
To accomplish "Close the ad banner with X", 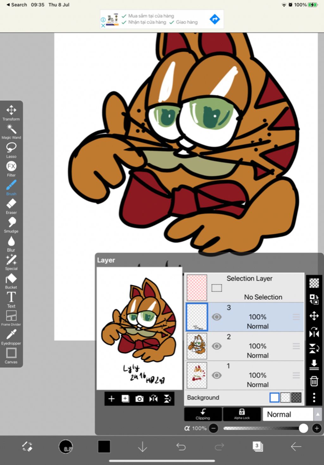I will tap(103, 26).
